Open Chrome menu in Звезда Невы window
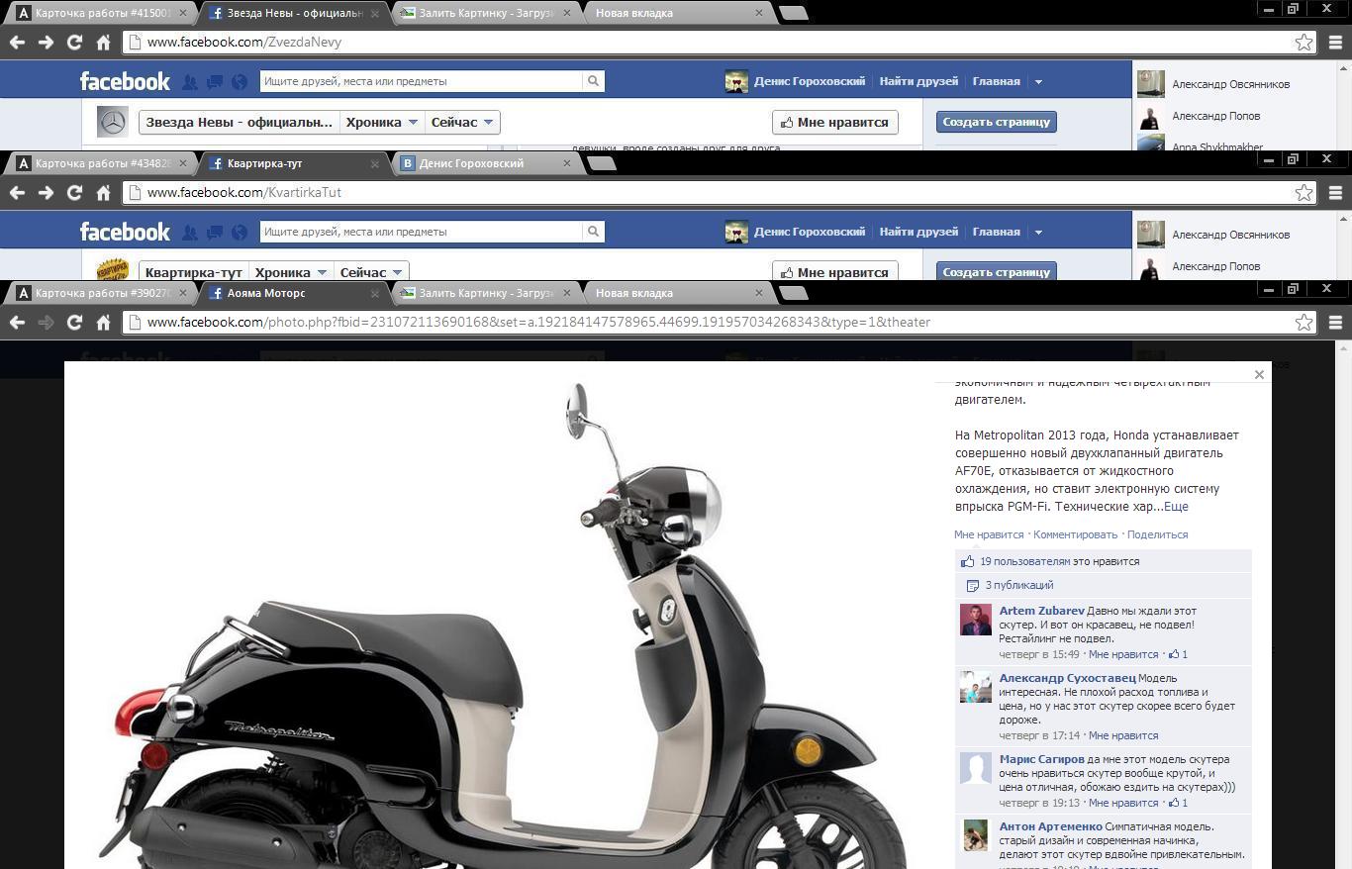Screen dimensions: 1352x869 point(1335,43)
